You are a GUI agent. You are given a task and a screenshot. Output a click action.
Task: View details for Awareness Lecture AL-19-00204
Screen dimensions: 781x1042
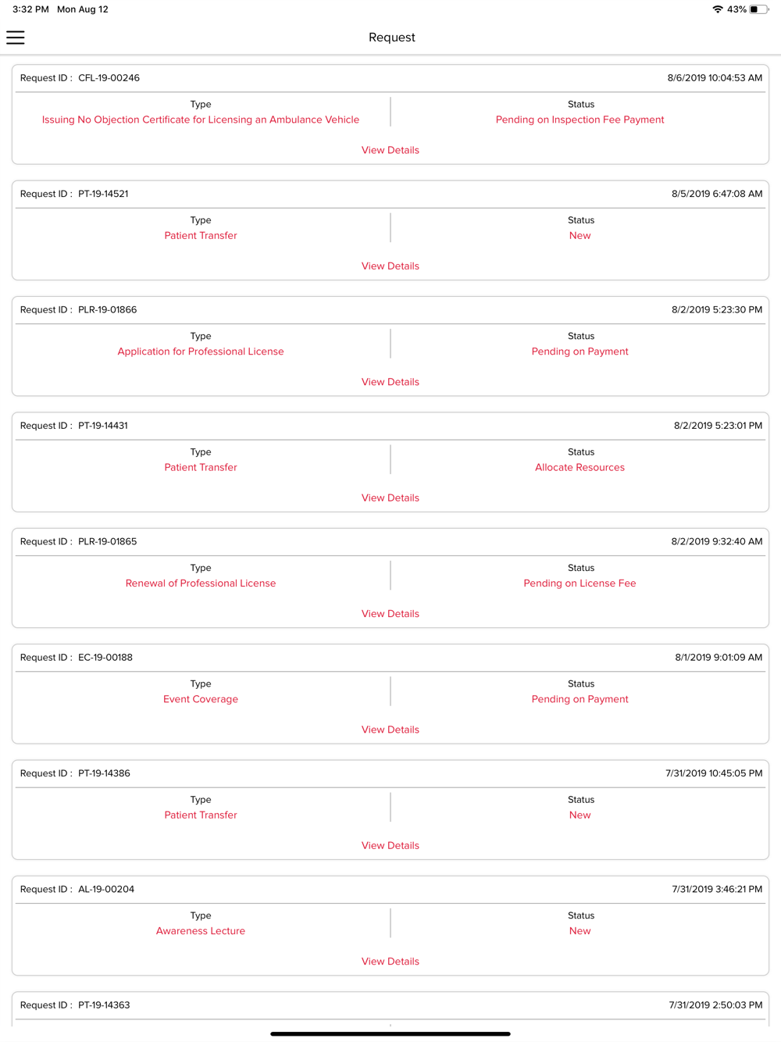click(390, 962)
